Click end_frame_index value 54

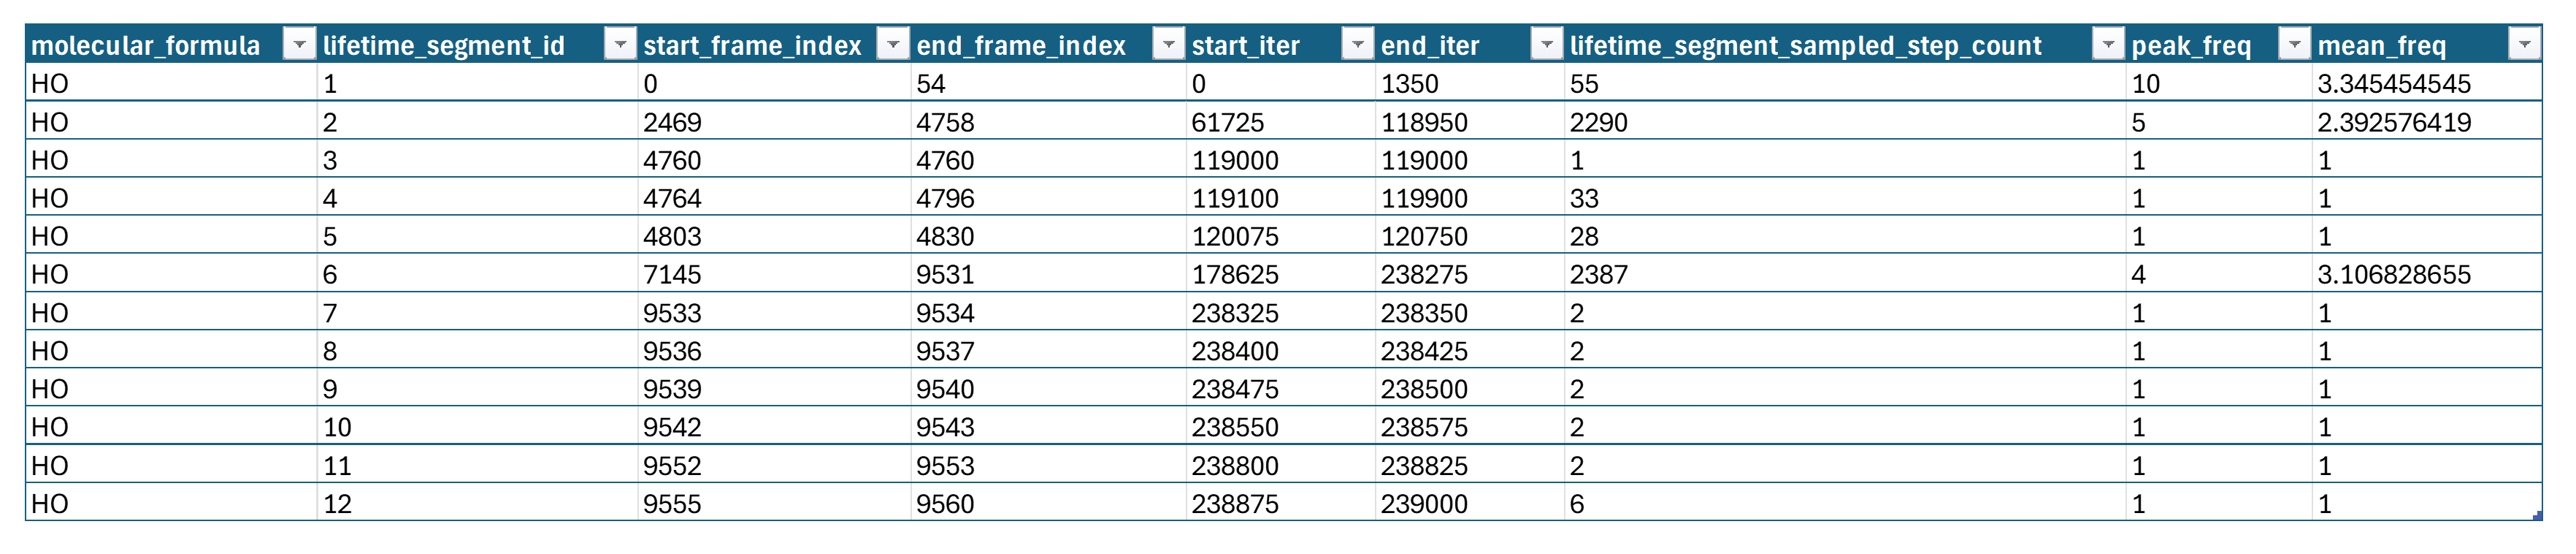coord(930,83)
